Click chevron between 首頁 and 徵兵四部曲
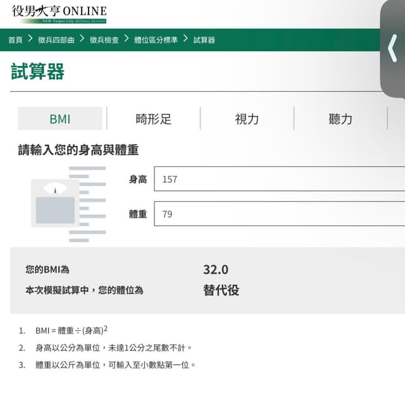This screenshot has height=396, width=405. point(30,39)
